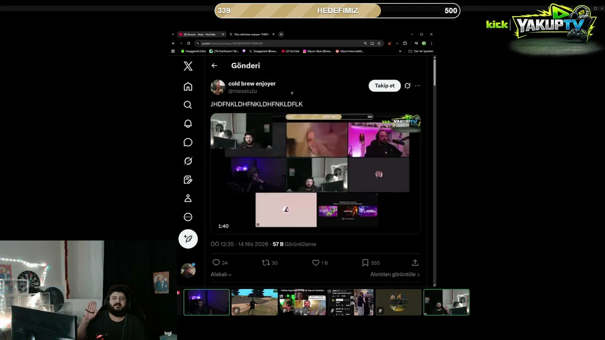
Task: Open the Alpcan Alpar Instagram bookmark
Action: (x=317, y=51)
